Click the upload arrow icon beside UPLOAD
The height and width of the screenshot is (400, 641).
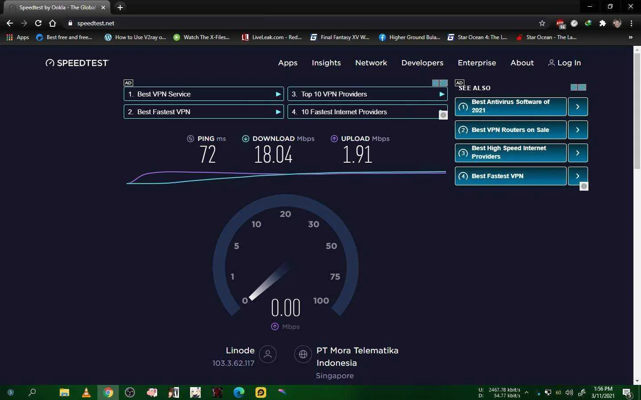(x=334, y=139)
